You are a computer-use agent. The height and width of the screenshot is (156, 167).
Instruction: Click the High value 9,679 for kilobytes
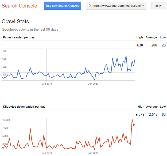coord(140,114)
